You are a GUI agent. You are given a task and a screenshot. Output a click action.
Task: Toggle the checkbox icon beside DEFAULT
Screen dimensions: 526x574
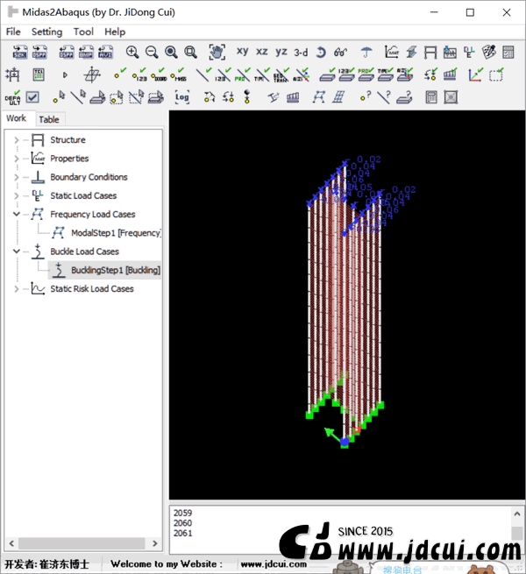point(32,97)
